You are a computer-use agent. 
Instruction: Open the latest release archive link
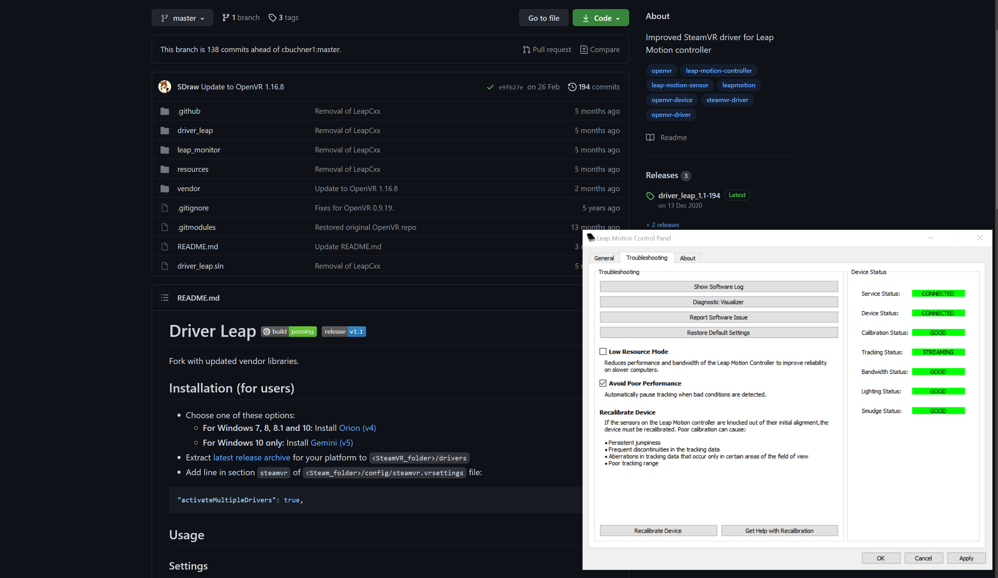pyautogui.click(x=251, y=458)
